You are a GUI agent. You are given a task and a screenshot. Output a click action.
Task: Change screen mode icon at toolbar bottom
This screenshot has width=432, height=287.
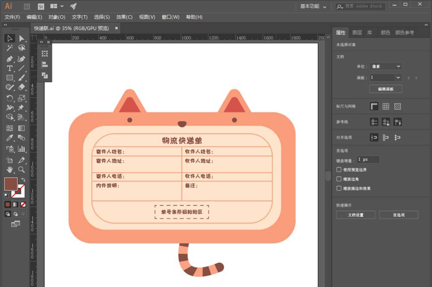tap(16, 224)
